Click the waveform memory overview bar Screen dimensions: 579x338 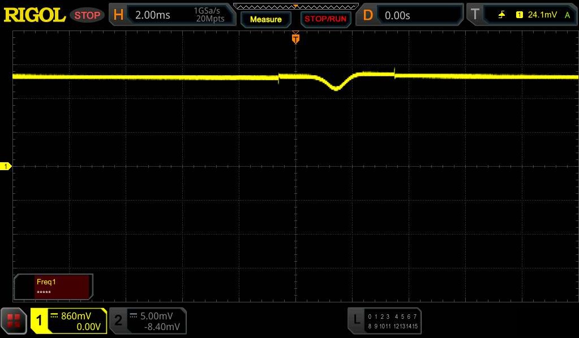(x=296, y=6)
